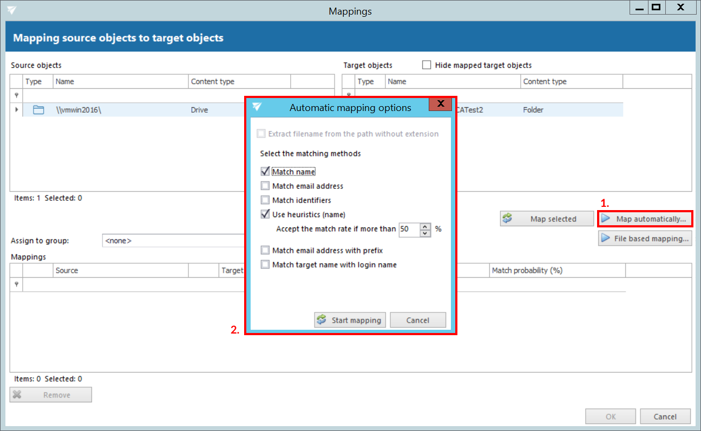Viewport: 701px width, 431px height.
Task: Click the green arrows icon on Map selected
Action: tap(507, 219)
